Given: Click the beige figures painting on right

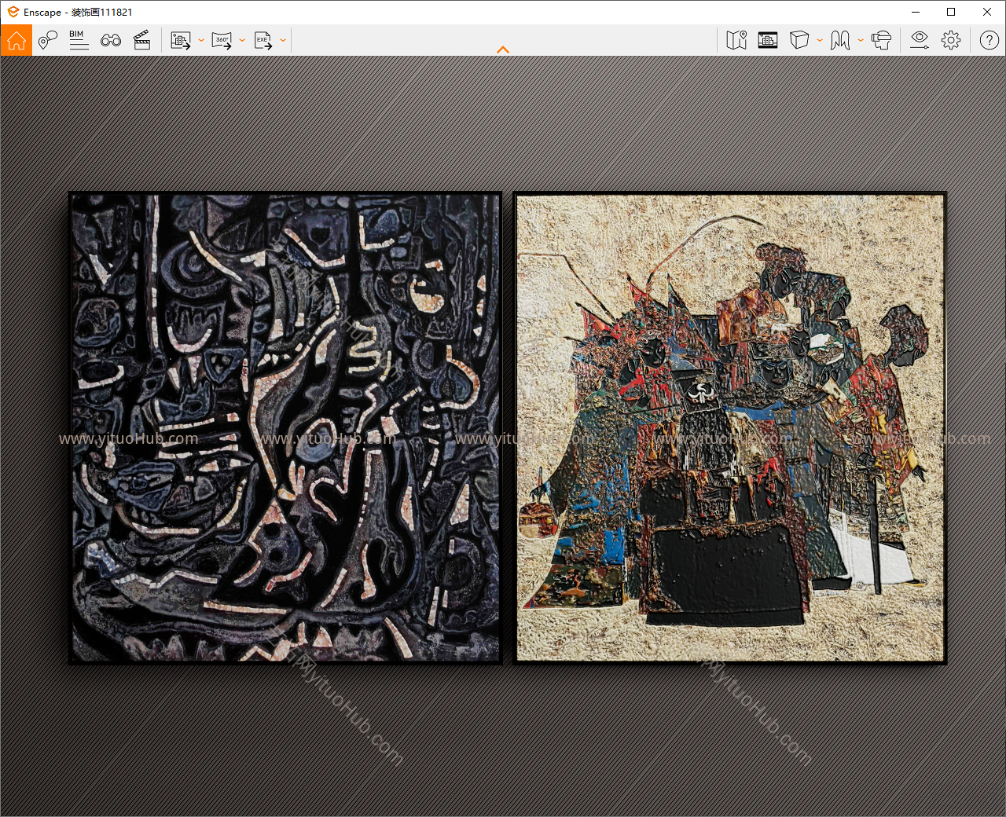Looking at the screenshot, I should tap(730, 428).
